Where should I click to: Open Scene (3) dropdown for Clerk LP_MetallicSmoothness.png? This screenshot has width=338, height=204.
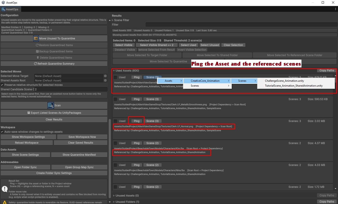(152, 99)
